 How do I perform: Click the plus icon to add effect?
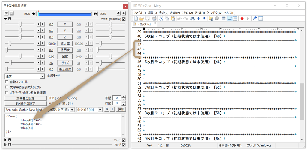(124, 14)
